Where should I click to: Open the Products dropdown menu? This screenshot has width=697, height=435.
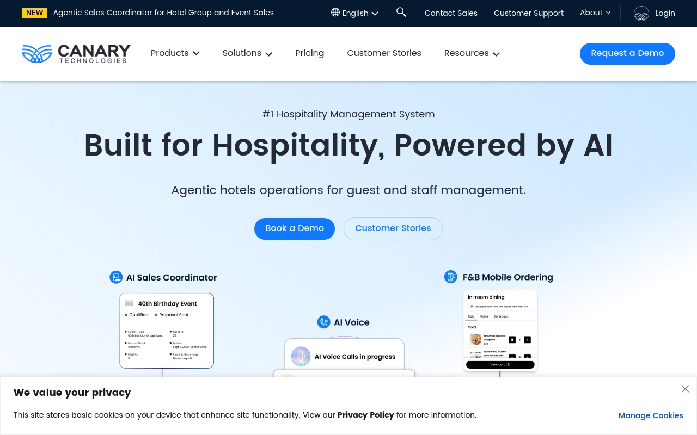click(x=175, y=53)
